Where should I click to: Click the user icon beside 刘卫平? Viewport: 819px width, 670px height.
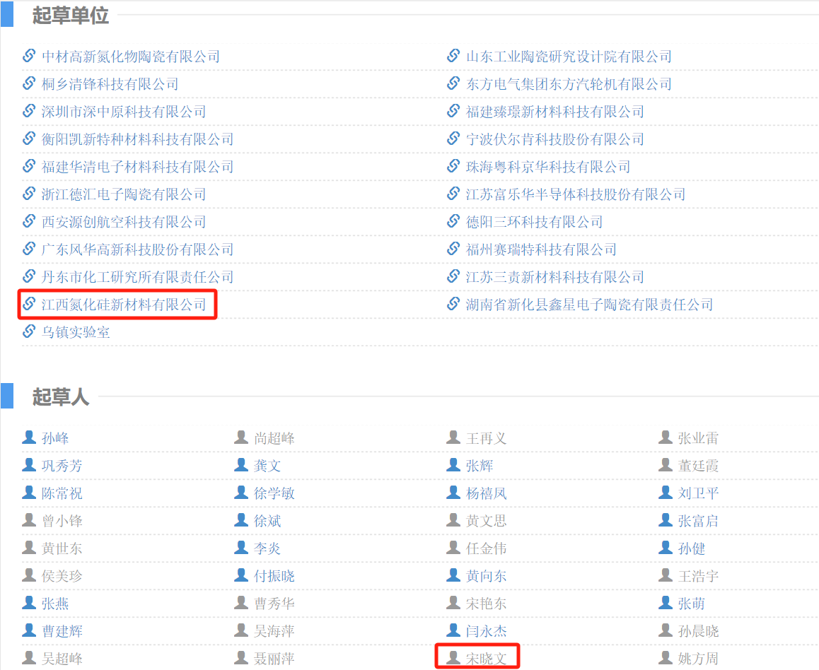coord(666,493)
